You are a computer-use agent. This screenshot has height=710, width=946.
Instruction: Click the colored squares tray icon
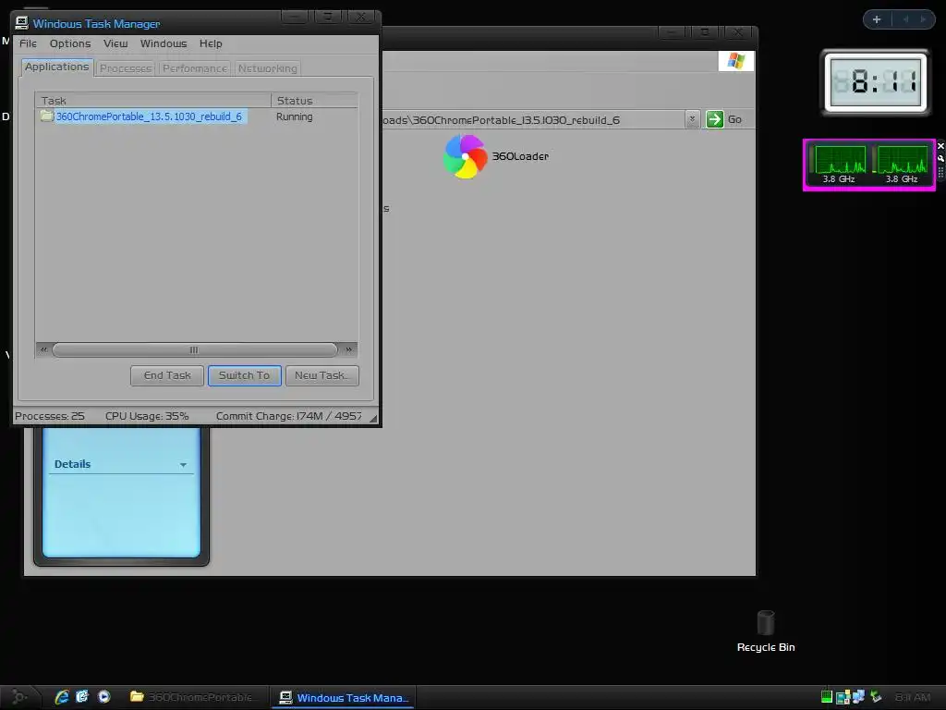pos(843,697)
